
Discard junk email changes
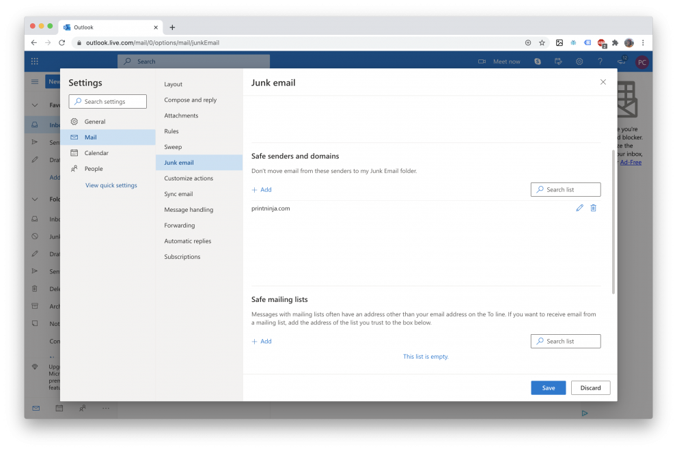coord(590,388)
